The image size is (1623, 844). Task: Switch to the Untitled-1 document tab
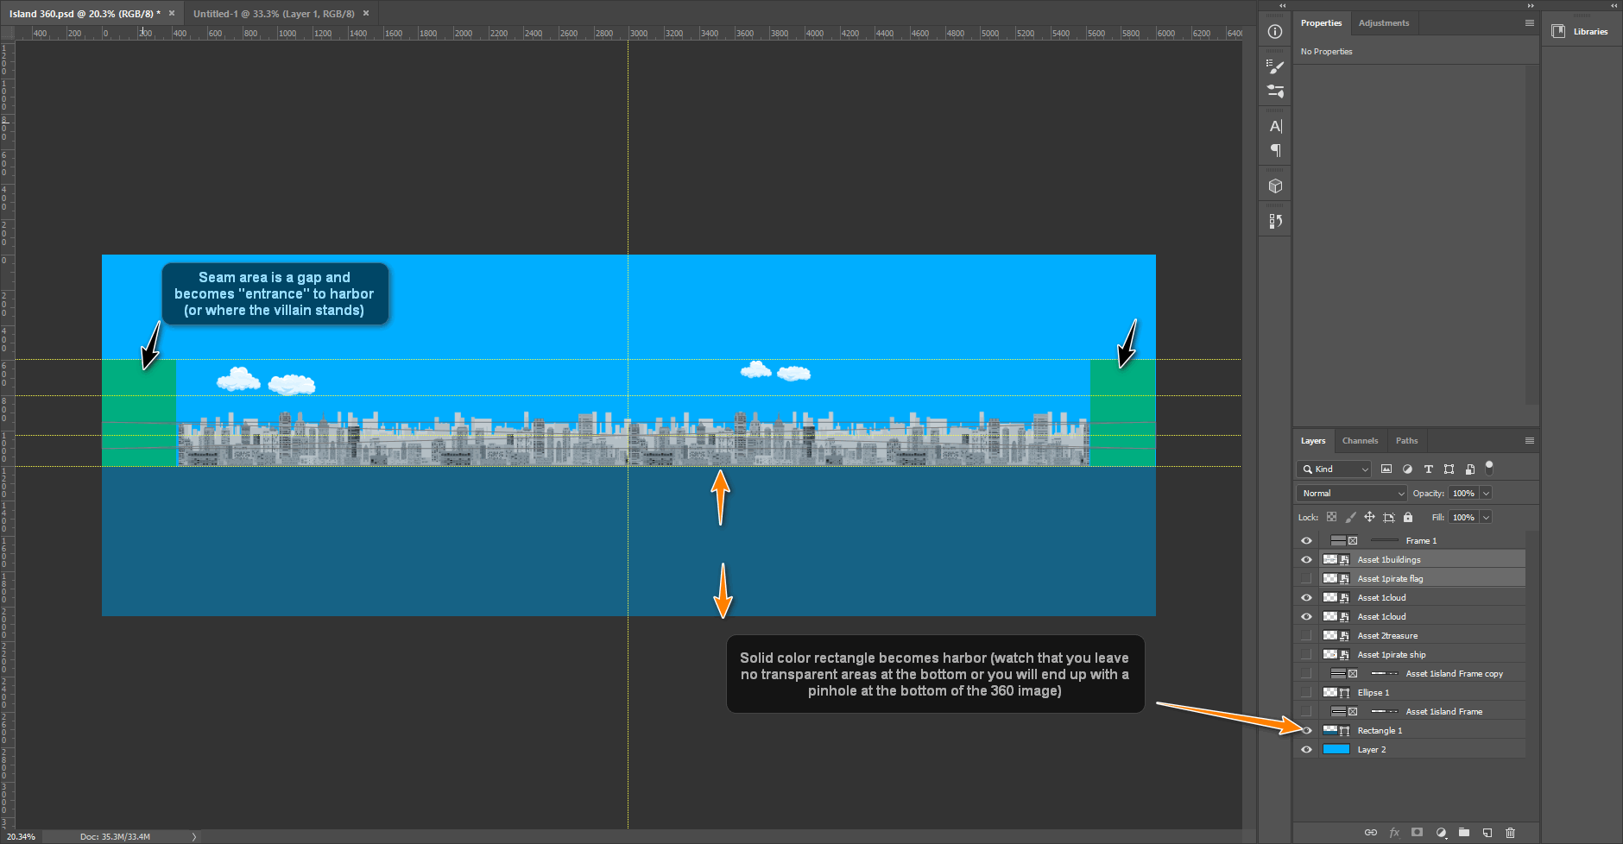[x=273, y=14]
